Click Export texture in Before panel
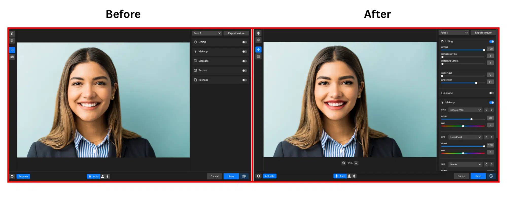This screenshot has height=203, width=507. (236, 33)
